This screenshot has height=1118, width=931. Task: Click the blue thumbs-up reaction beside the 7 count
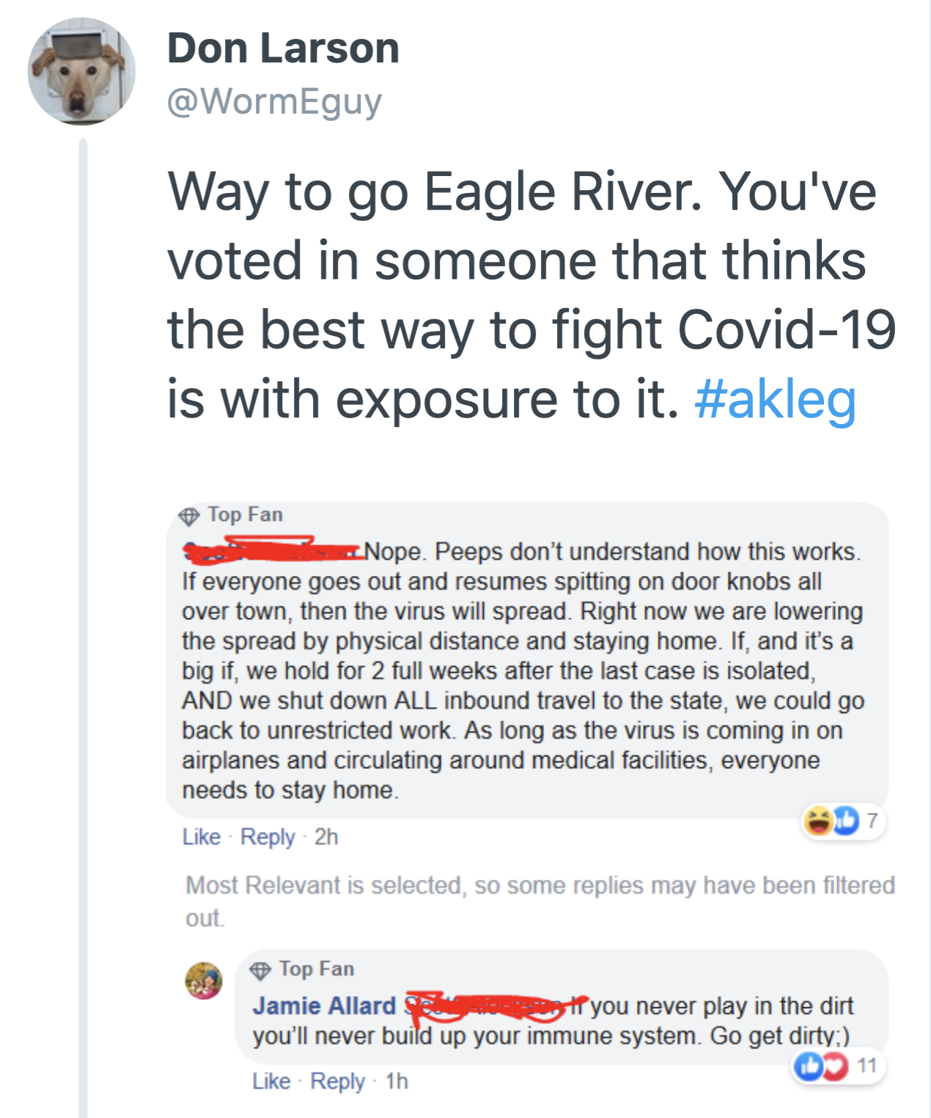point(845,821)
